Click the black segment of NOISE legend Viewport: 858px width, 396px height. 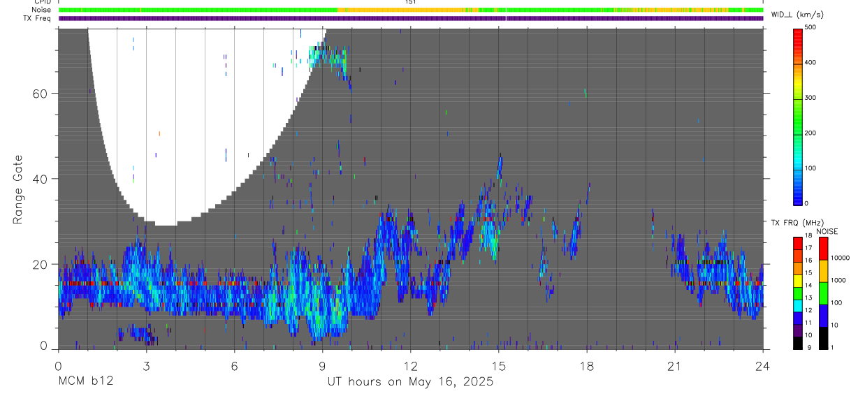pos(823,338)
